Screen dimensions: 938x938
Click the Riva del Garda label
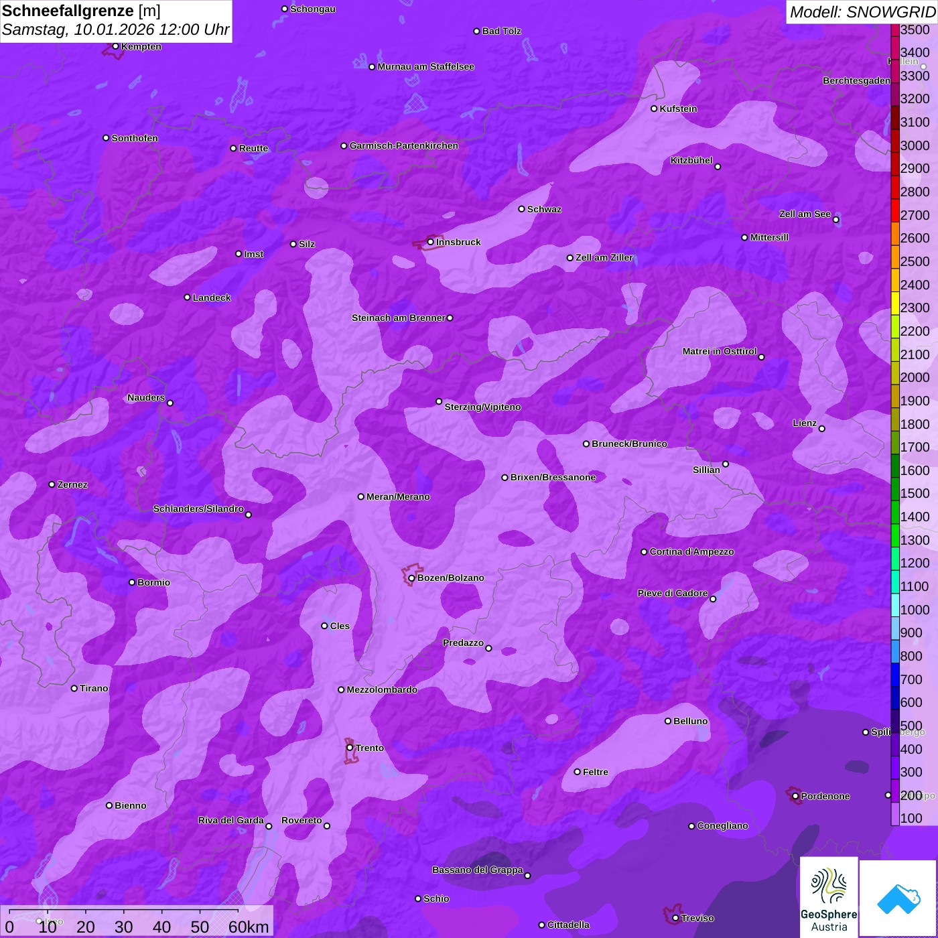pos(231,820)
